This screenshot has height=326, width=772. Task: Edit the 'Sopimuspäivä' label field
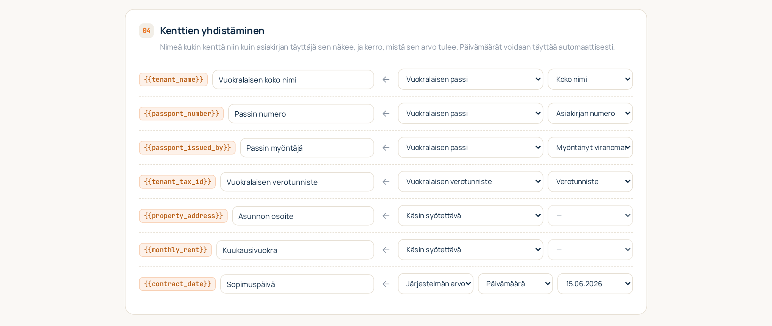[x=297, y=284]
